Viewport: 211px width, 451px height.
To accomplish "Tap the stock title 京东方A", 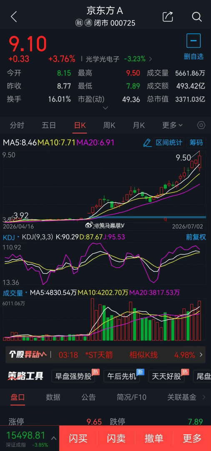I will [105, 11].
